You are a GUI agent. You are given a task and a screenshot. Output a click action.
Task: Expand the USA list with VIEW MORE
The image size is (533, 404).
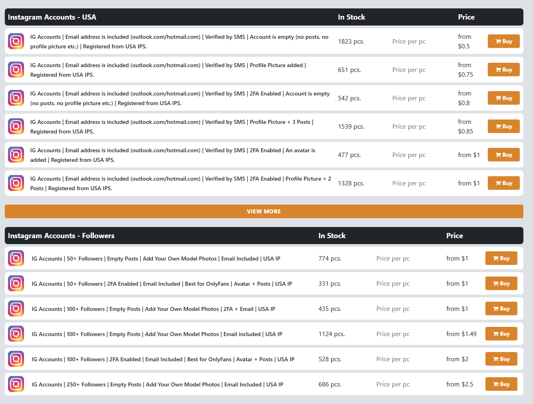pos(264,211)
